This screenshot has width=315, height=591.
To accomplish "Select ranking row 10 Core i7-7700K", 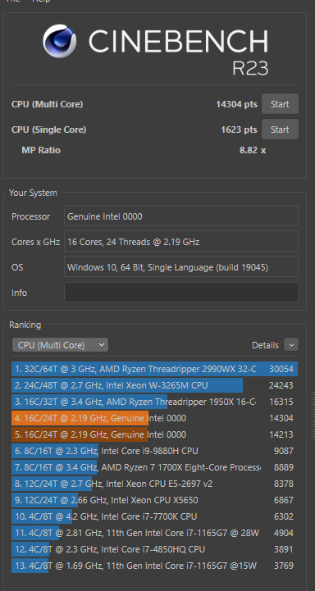I will [155, 516].
